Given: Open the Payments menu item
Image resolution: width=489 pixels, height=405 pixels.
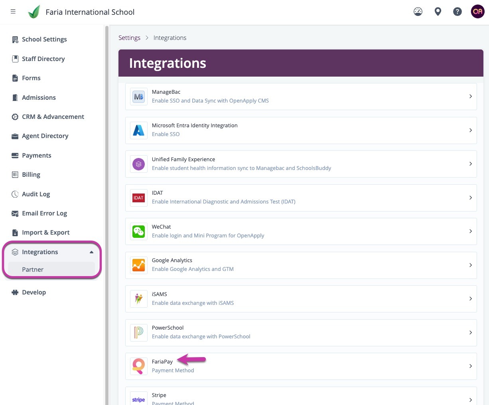Looking at the screenshot, I should click(36, 156).
